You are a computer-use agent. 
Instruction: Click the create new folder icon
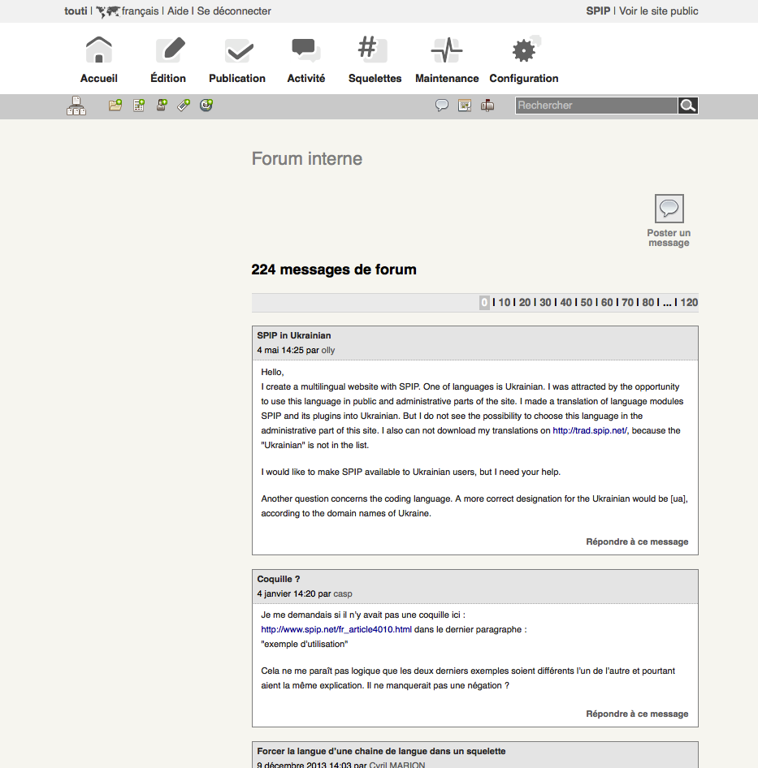coord(115,106)
